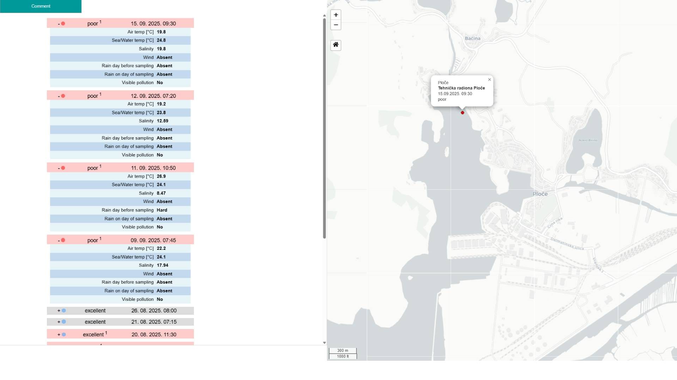The image size is (677, 380).
Task: Close the Ploče map popup
Action: click(x=489, y=80)
